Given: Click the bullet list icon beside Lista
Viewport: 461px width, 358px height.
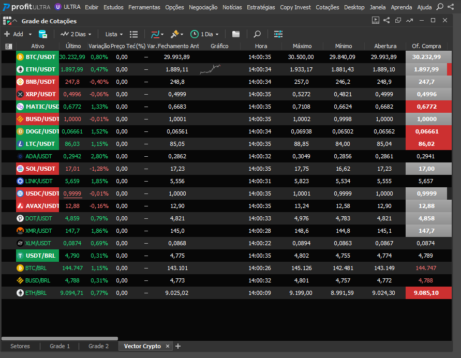Looking at the screenshot, I should point(134,34).
